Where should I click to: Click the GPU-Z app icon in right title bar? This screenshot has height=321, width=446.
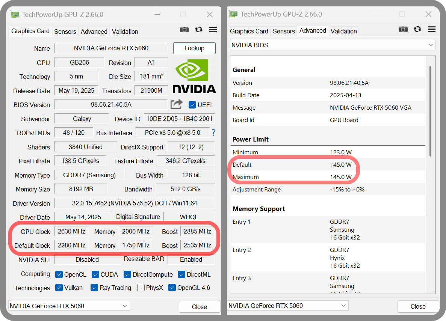pos(233,14)
